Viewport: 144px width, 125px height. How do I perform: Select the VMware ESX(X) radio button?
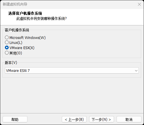(7, 48)
